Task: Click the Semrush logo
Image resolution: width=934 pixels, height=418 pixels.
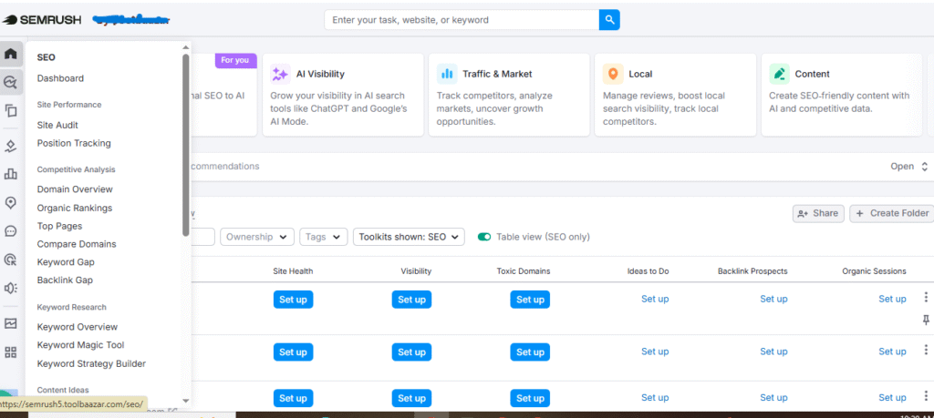Action: click(x=42, y=20)
